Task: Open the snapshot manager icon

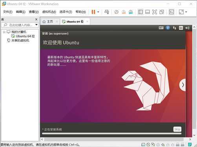Action: tap(131, 12)
